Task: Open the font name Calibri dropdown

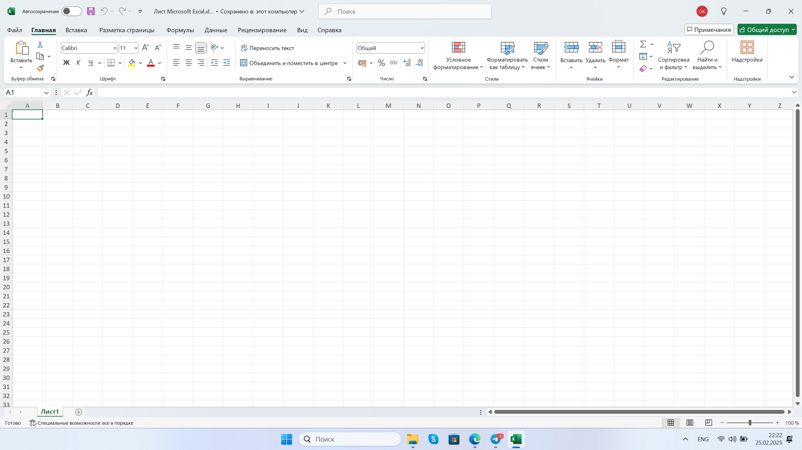Action: click(115, 48)
